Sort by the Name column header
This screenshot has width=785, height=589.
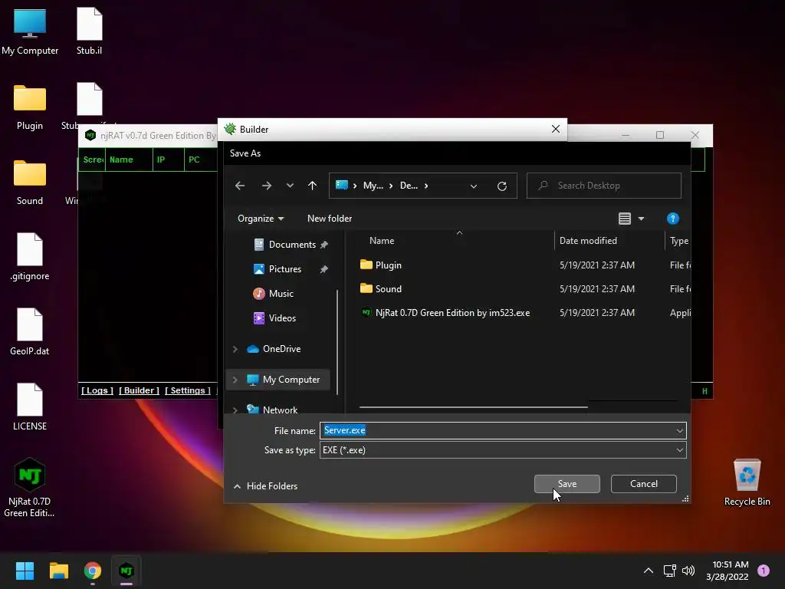click(382, 241)
